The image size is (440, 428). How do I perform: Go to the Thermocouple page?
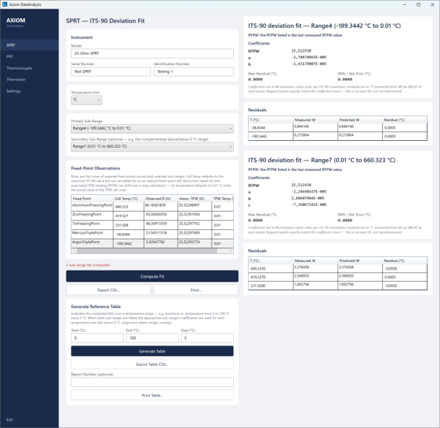coord(29,68)
